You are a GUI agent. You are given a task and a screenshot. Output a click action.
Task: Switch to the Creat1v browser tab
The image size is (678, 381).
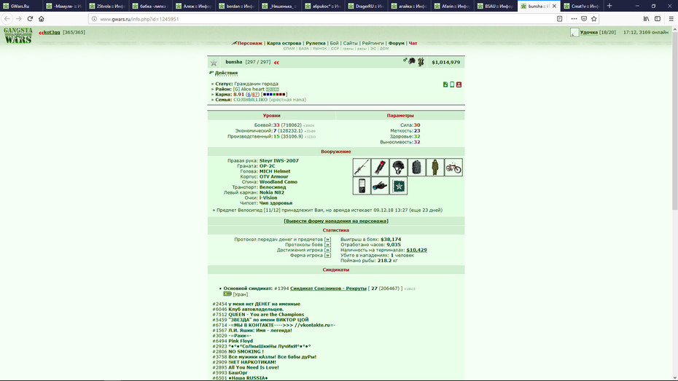click(x=582, y=6)
